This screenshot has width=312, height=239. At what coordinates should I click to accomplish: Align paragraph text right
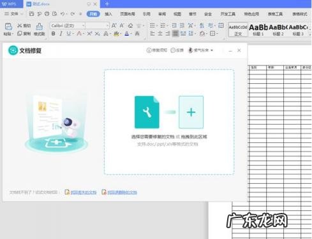tap(168, 34)
